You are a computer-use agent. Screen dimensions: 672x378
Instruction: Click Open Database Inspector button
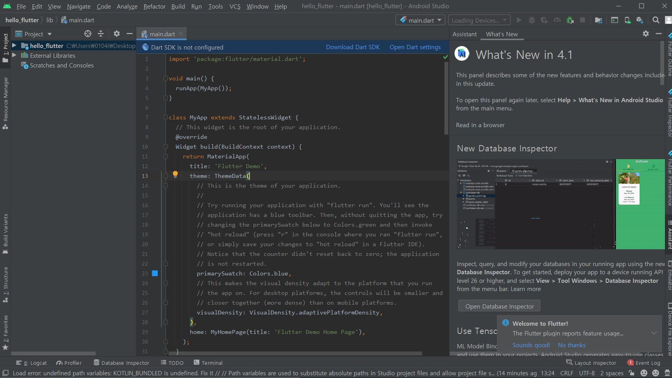pos(499,306)
